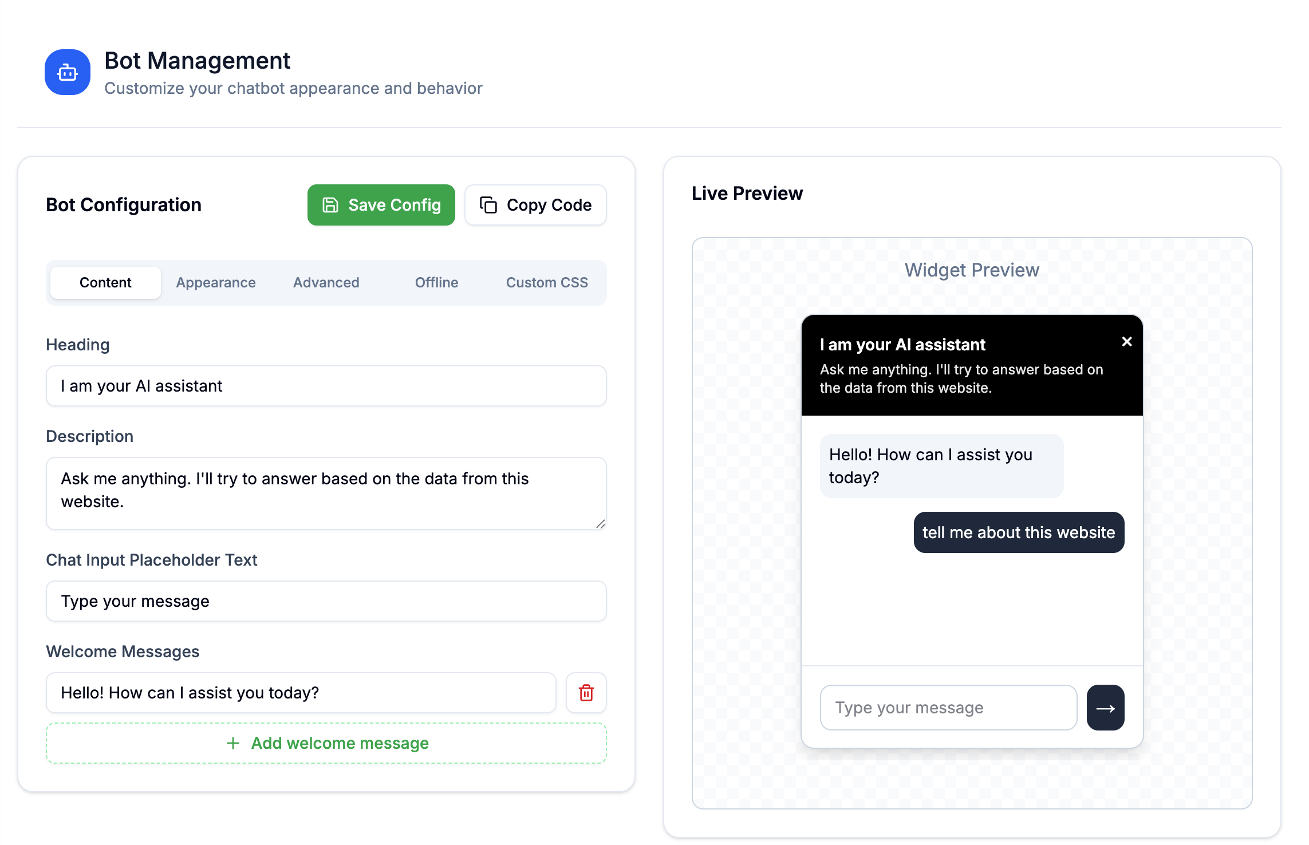Image resolution: width=1309 pixels, height=845 pixels.
Task: Select the Content tab
Action: click(105, 282)
